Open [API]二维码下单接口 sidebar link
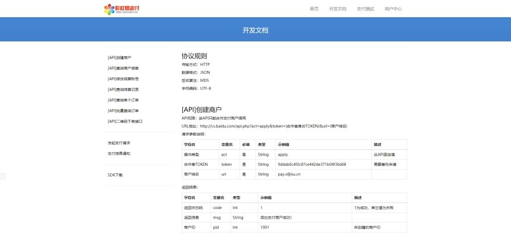This screenshot has height=234, width=511. coord(125,121)
